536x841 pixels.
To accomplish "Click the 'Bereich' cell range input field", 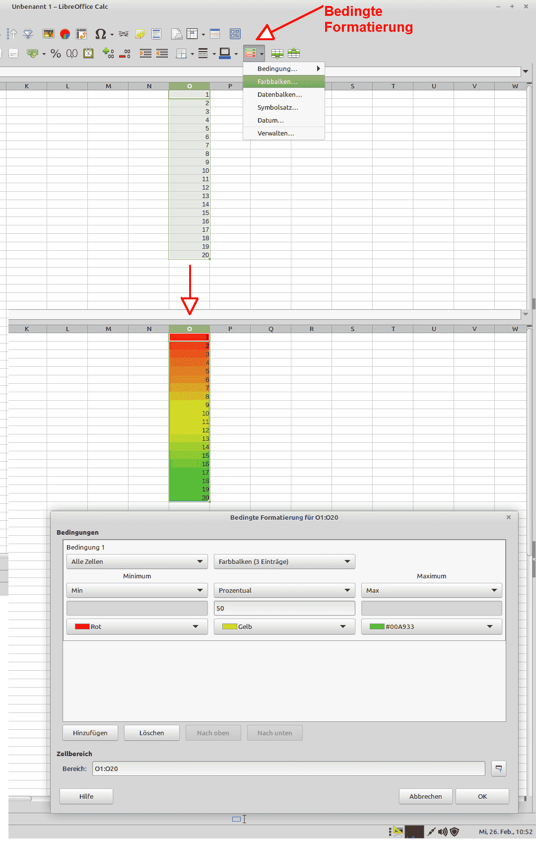I will [288, 769].
